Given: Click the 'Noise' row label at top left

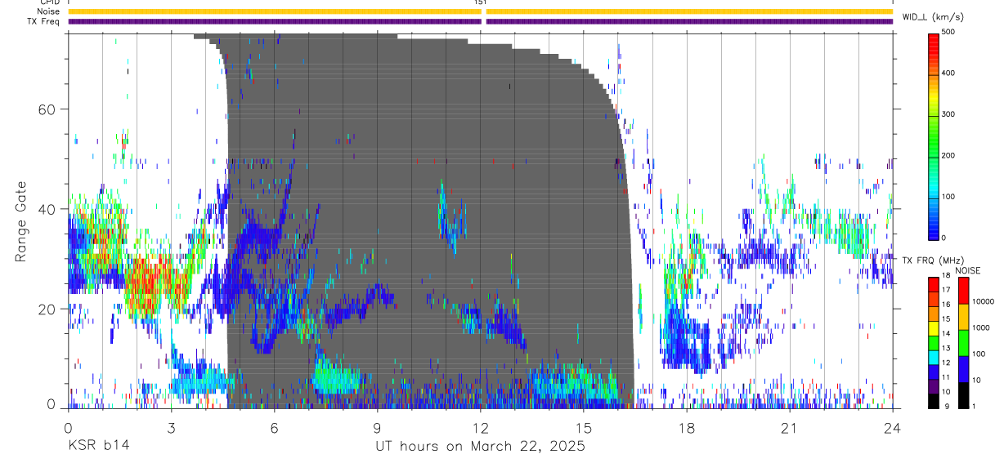Looking at the screenshot, I should pos(49,11).
